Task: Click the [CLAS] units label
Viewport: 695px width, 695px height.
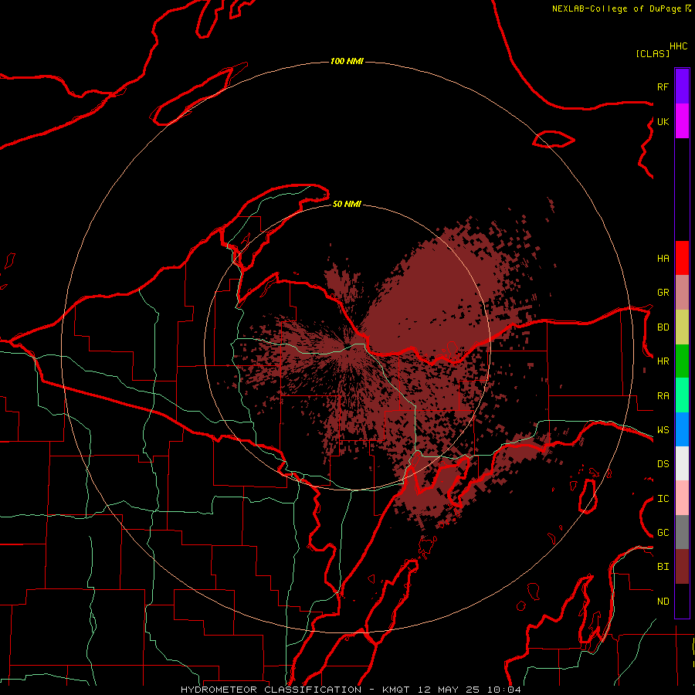Action: pyautogui.click(x=653, y=54)
